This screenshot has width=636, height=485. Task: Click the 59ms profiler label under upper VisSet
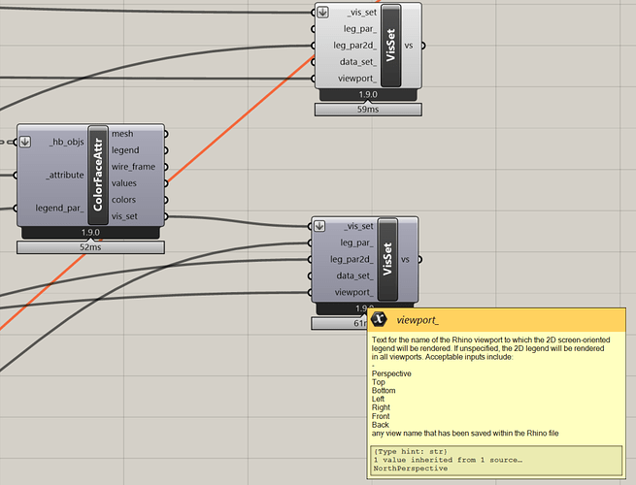[368, 110]
